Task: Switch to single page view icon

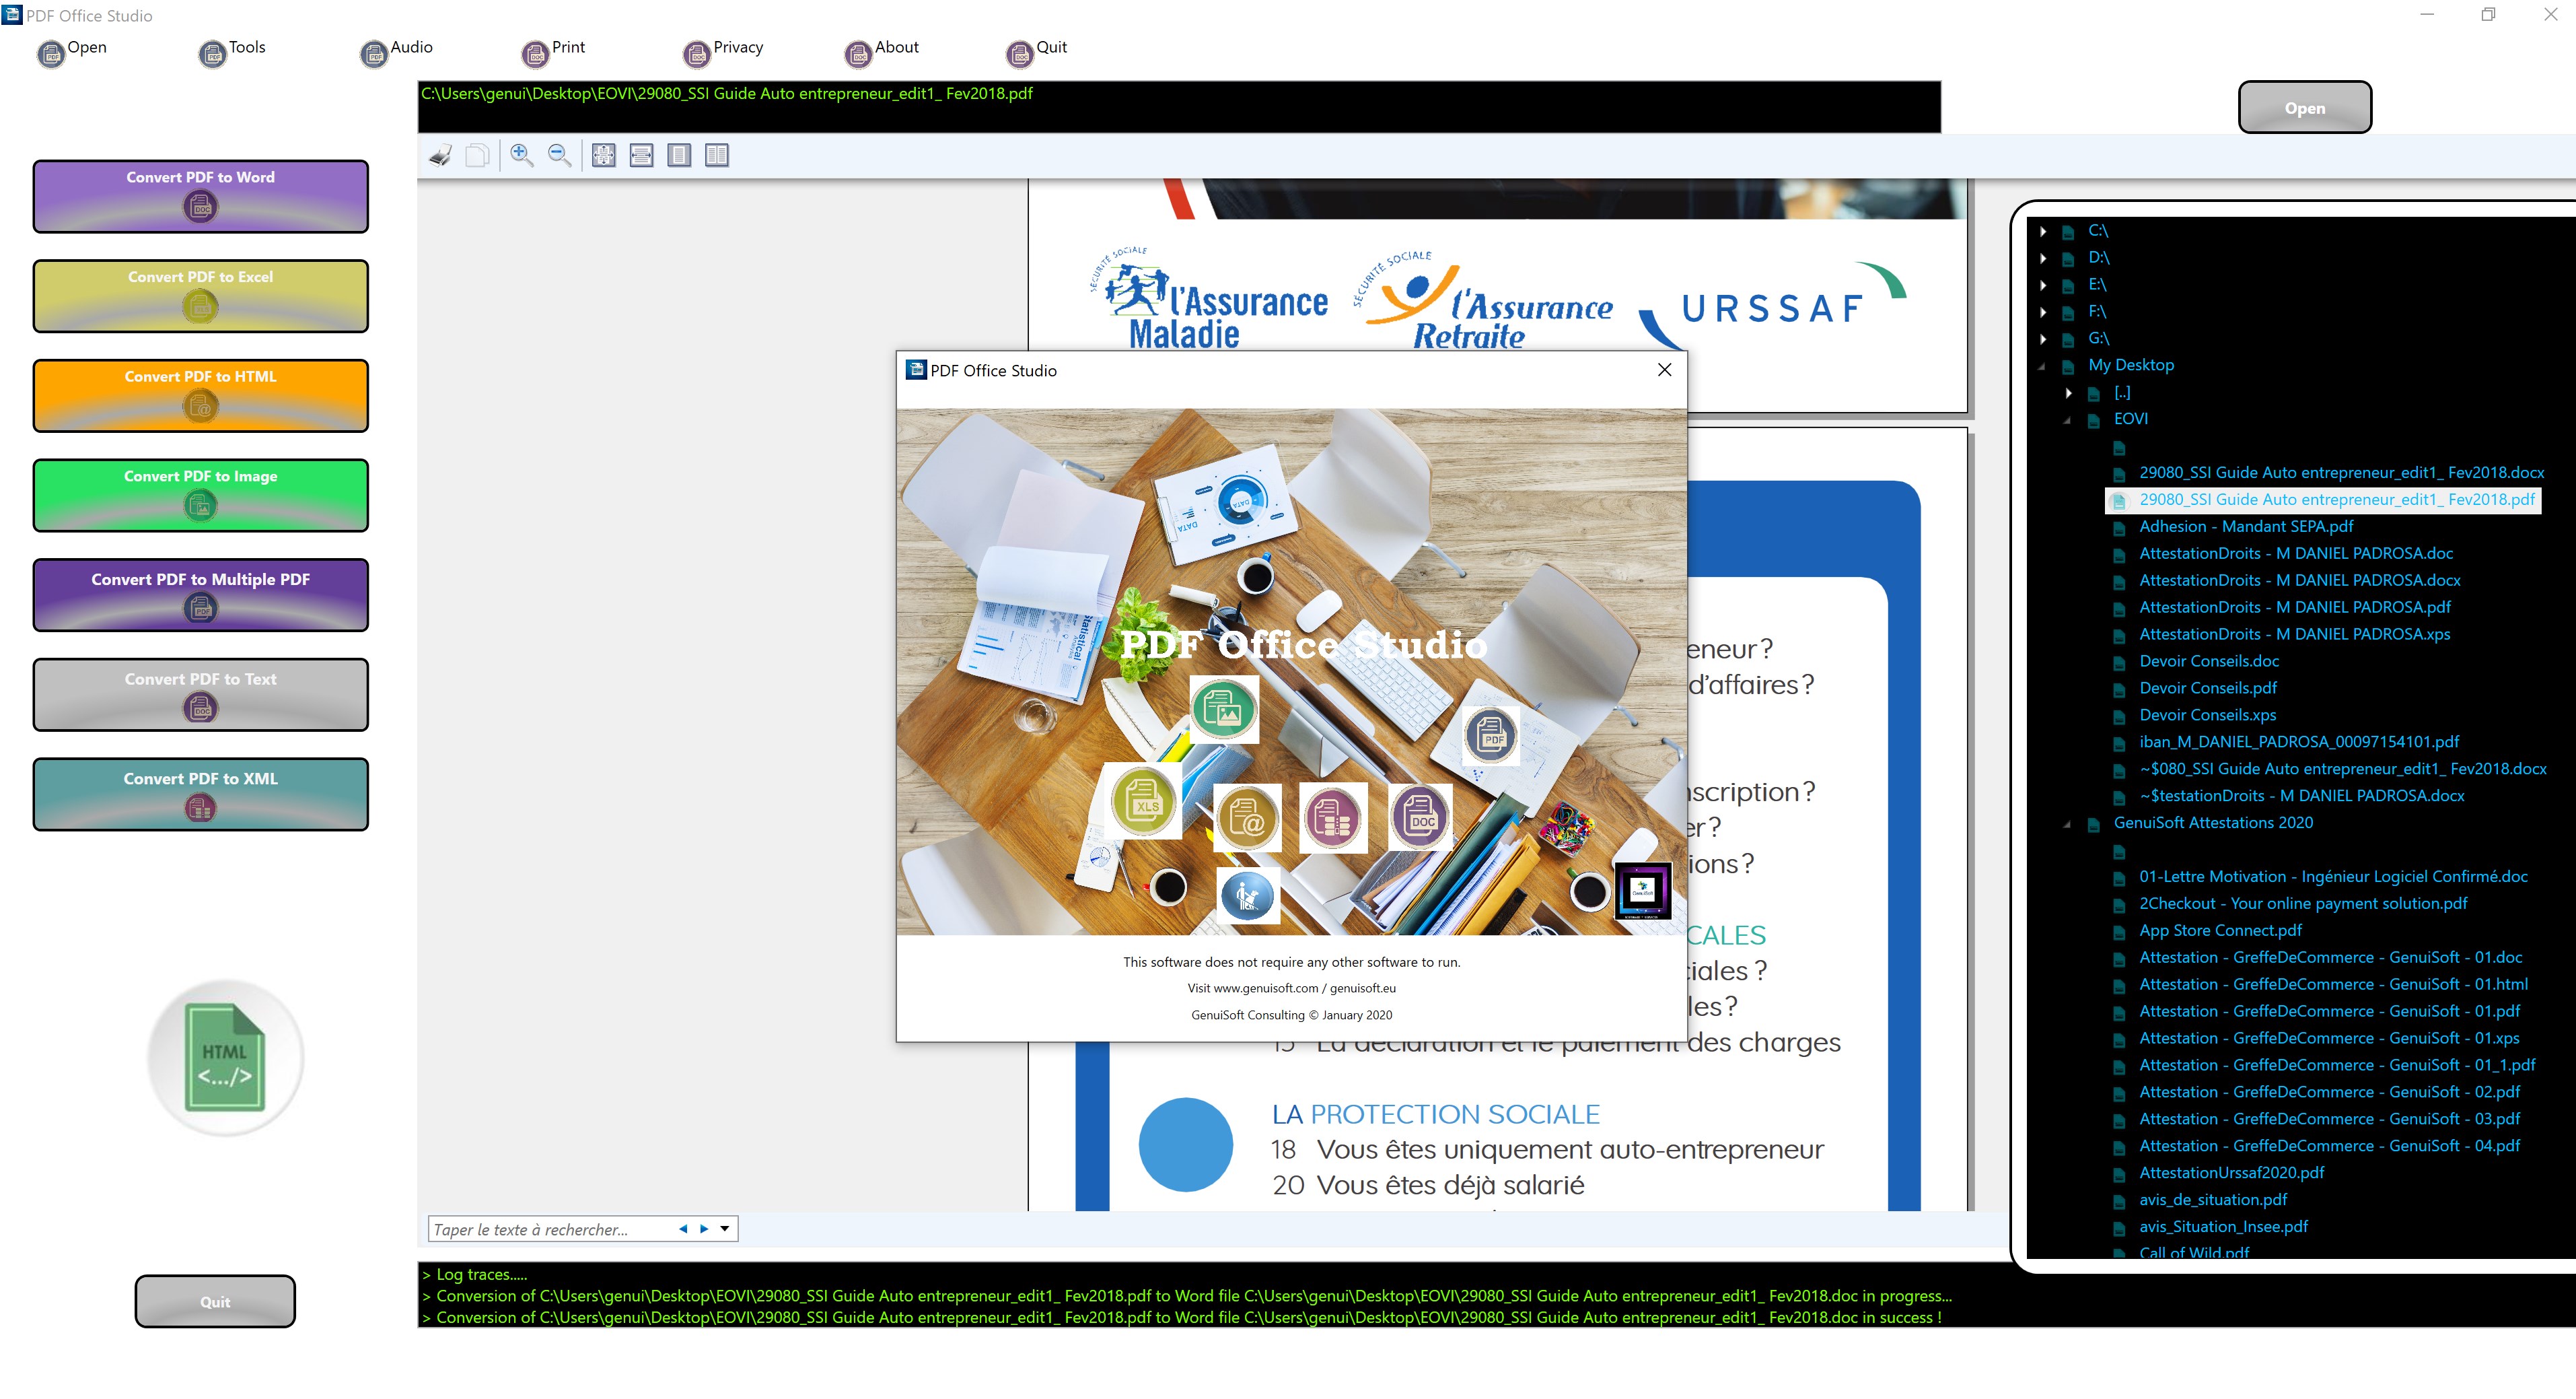Action: coord(679,155)
